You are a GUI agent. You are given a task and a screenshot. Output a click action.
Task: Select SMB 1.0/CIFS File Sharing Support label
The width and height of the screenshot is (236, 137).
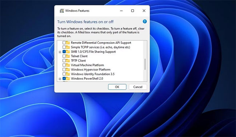point(93,52)
